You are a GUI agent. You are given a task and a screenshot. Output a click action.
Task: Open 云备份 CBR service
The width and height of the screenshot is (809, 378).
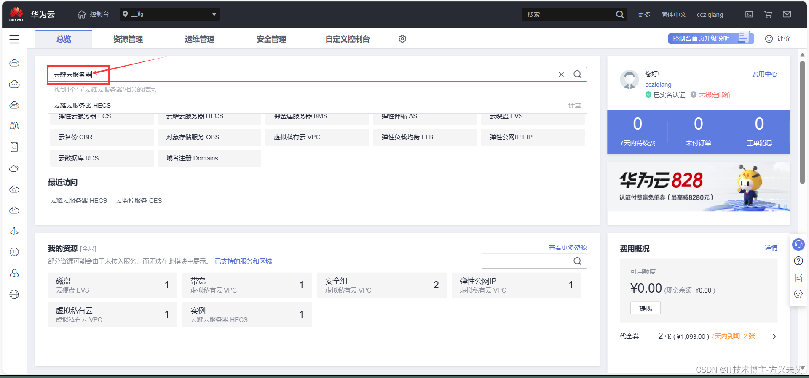tap(102, 137)
